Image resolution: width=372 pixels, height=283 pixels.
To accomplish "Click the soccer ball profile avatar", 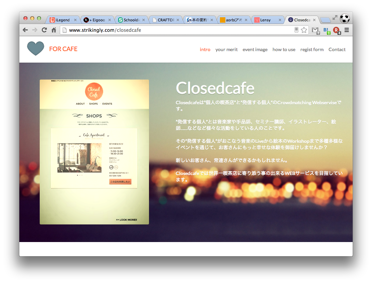I will coord(345,18).
